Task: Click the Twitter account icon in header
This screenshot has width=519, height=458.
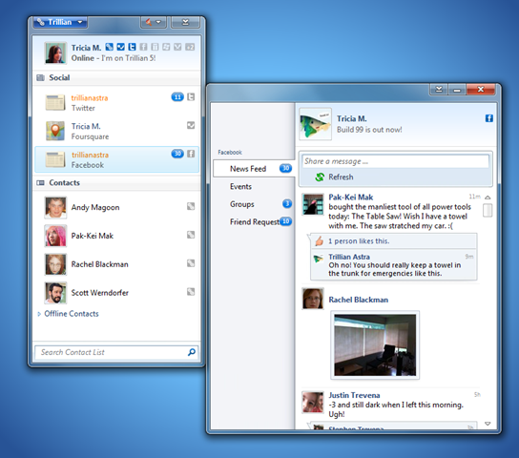Action: click(132, 47)
